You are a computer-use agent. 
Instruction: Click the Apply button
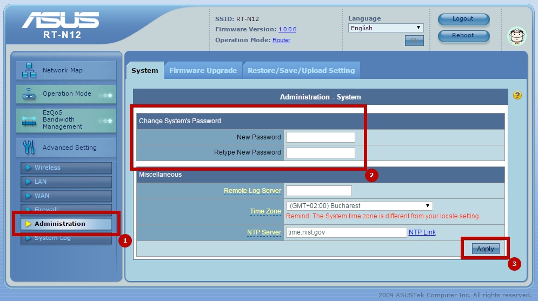pyautogui.click(x=485, y=249)
